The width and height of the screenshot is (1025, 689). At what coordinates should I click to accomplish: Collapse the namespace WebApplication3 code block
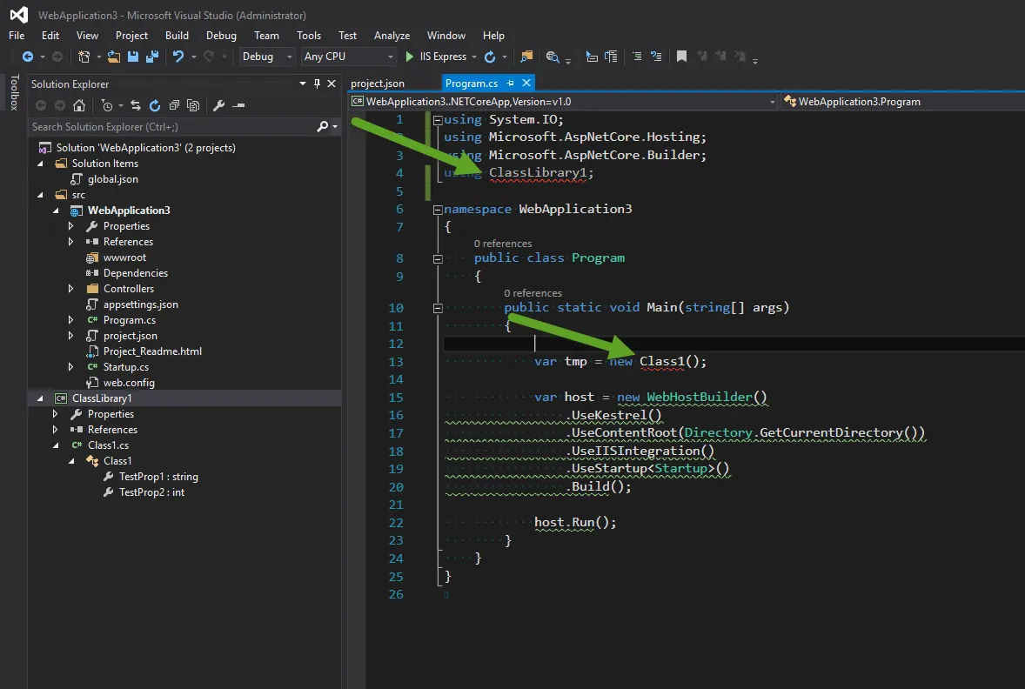(437, 210)
